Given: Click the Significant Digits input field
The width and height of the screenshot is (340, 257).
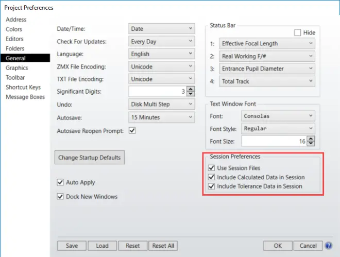Looking at the screenshot, I should point(158,92).
